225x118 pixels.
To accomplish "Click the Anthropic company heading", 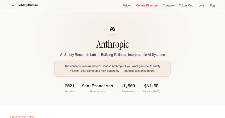I will (112, 44).
